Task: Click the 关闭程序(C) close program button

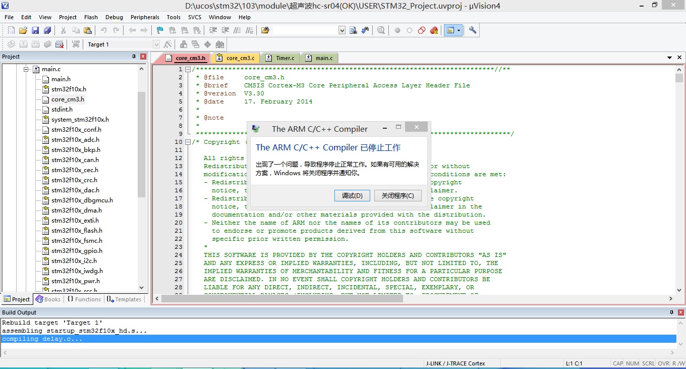Action: tap(398, 196)
